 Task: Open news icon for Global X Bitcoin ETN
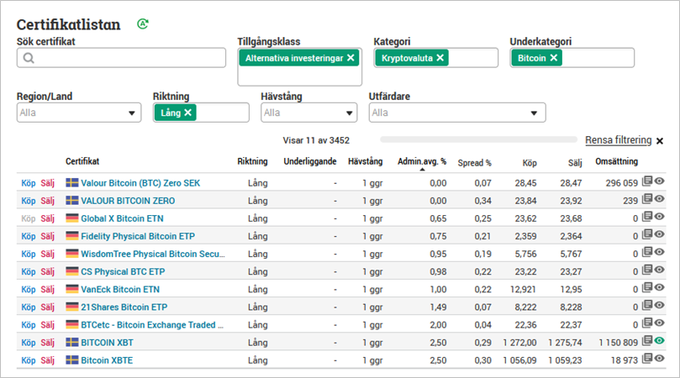tap(647, 217)
